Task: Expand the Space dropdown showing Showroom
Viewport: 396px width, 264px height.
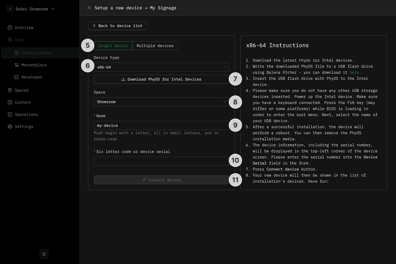Action: pyautogui.click(x=161, y=102)
